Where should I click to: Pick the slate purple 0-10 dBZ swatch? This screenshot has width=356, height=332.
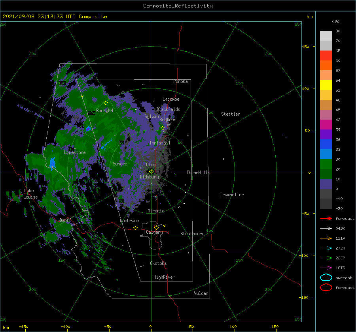pyautogui.click(x=326, y=184)
